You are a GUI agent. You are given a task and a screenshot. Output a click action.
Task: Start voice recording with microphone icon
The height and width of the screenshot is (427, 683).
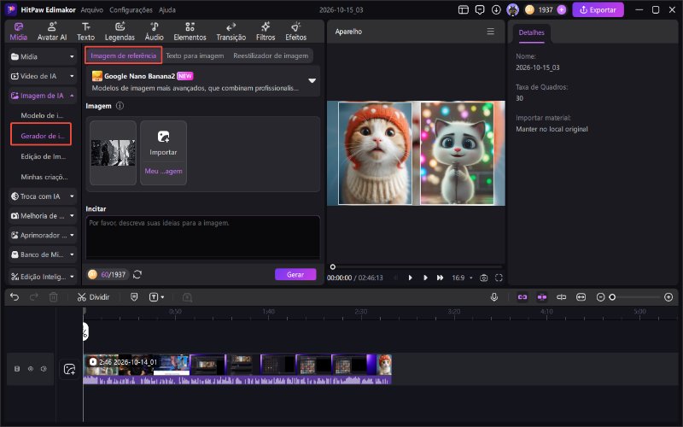click(x=494, y=297)
